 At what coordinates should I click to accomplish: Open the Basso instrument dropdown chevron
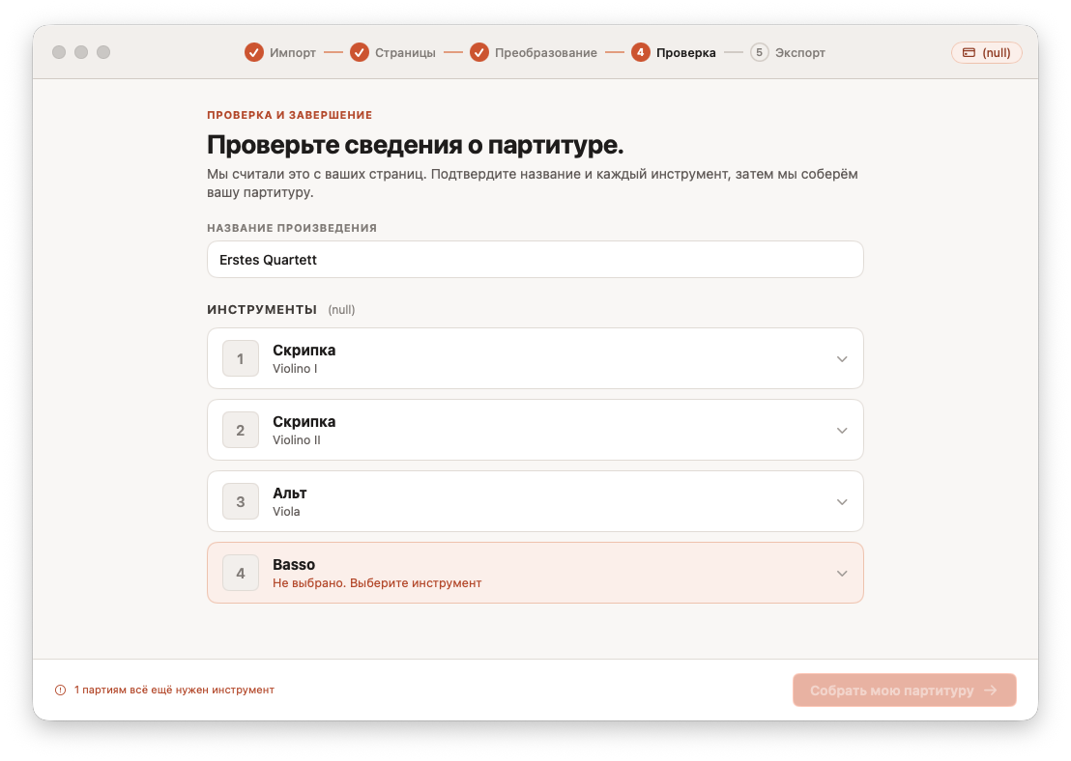pos(842,574)
